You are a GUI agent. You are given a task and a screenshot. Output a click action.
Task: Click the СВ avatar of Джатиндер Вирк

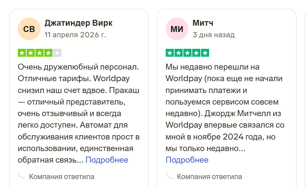(29, 29)
